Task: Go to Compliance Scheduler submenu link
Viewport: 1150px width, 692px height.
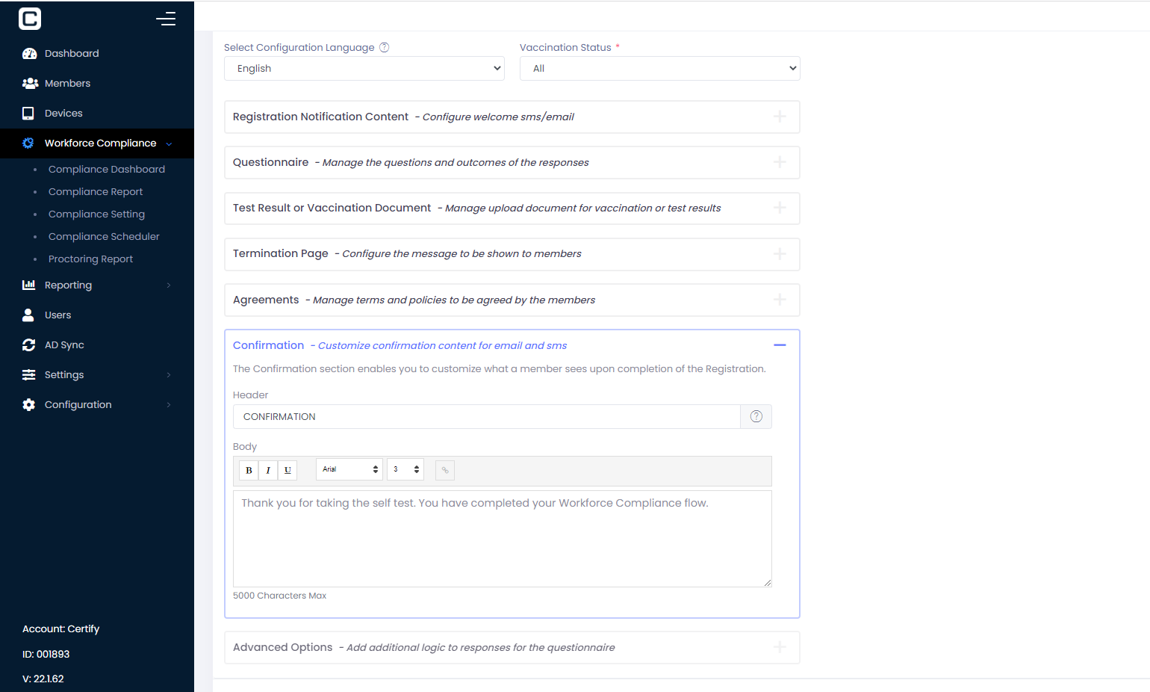Action: tap(104, 236)
